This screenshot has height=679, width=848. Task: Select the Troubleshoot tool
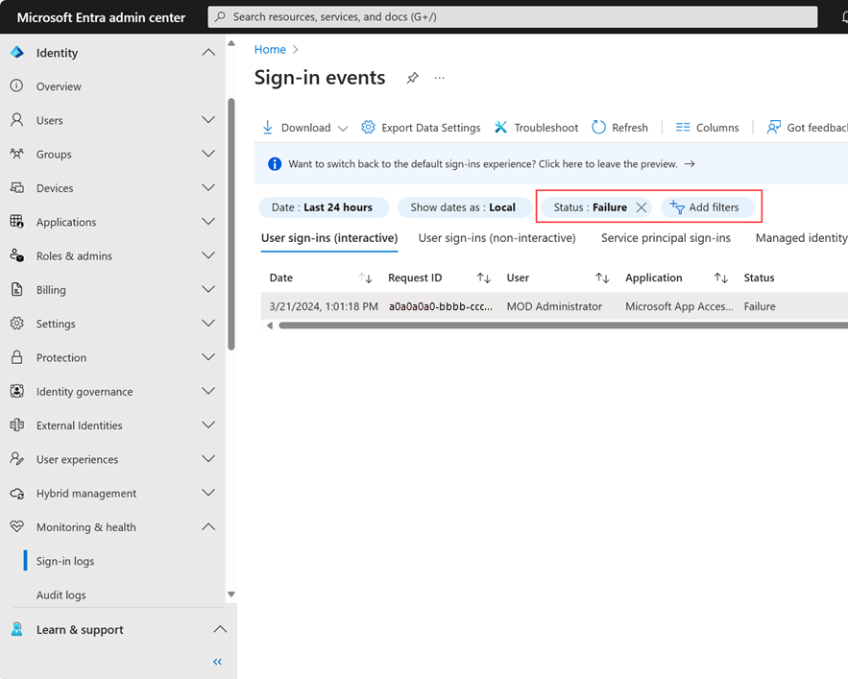pos(536,127)
